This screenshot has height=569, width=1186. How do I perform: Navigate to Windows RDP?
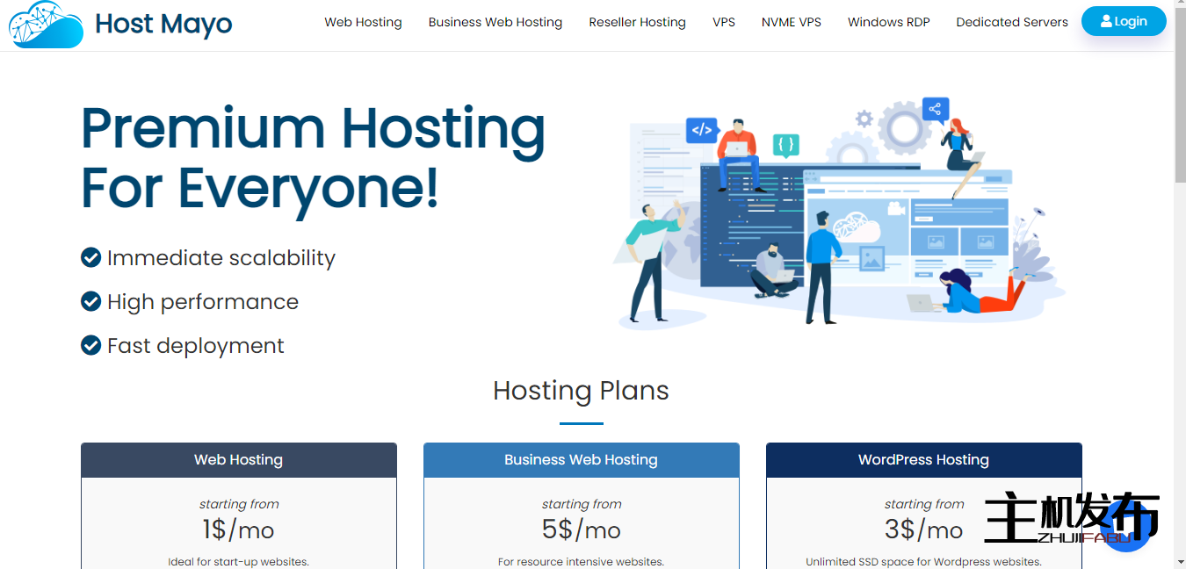coord(888,22)
